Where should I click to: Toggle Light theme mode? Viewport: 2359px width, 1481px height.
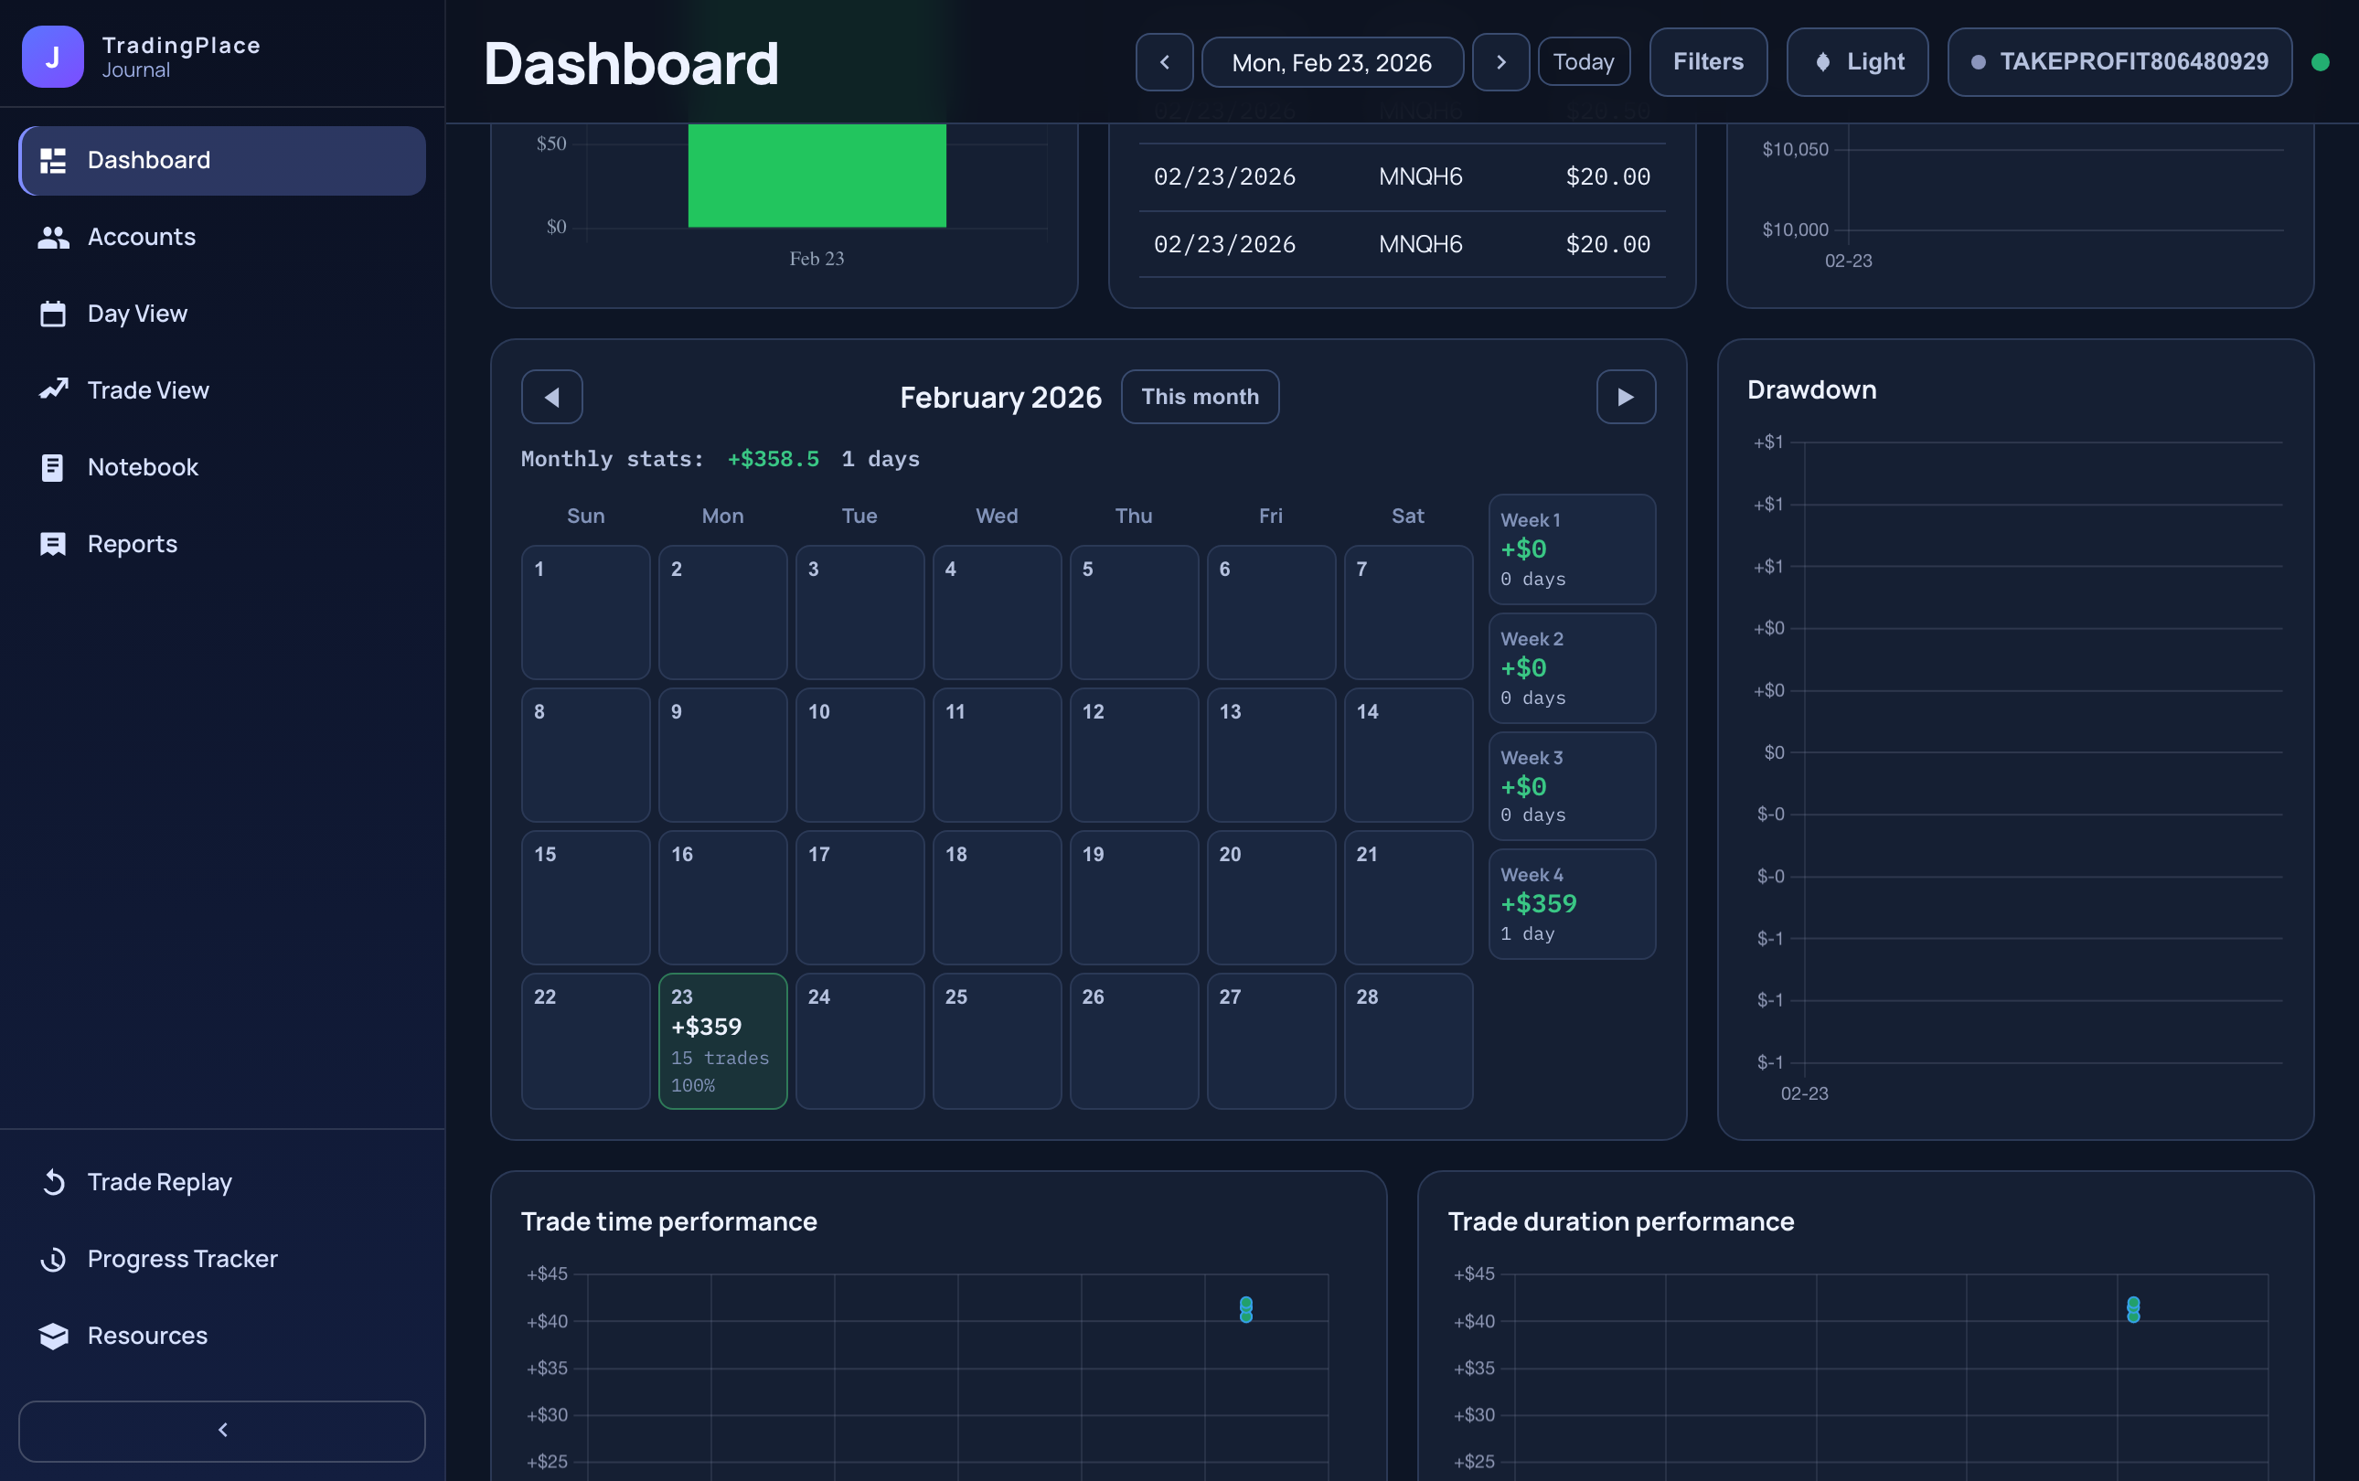1856,63
